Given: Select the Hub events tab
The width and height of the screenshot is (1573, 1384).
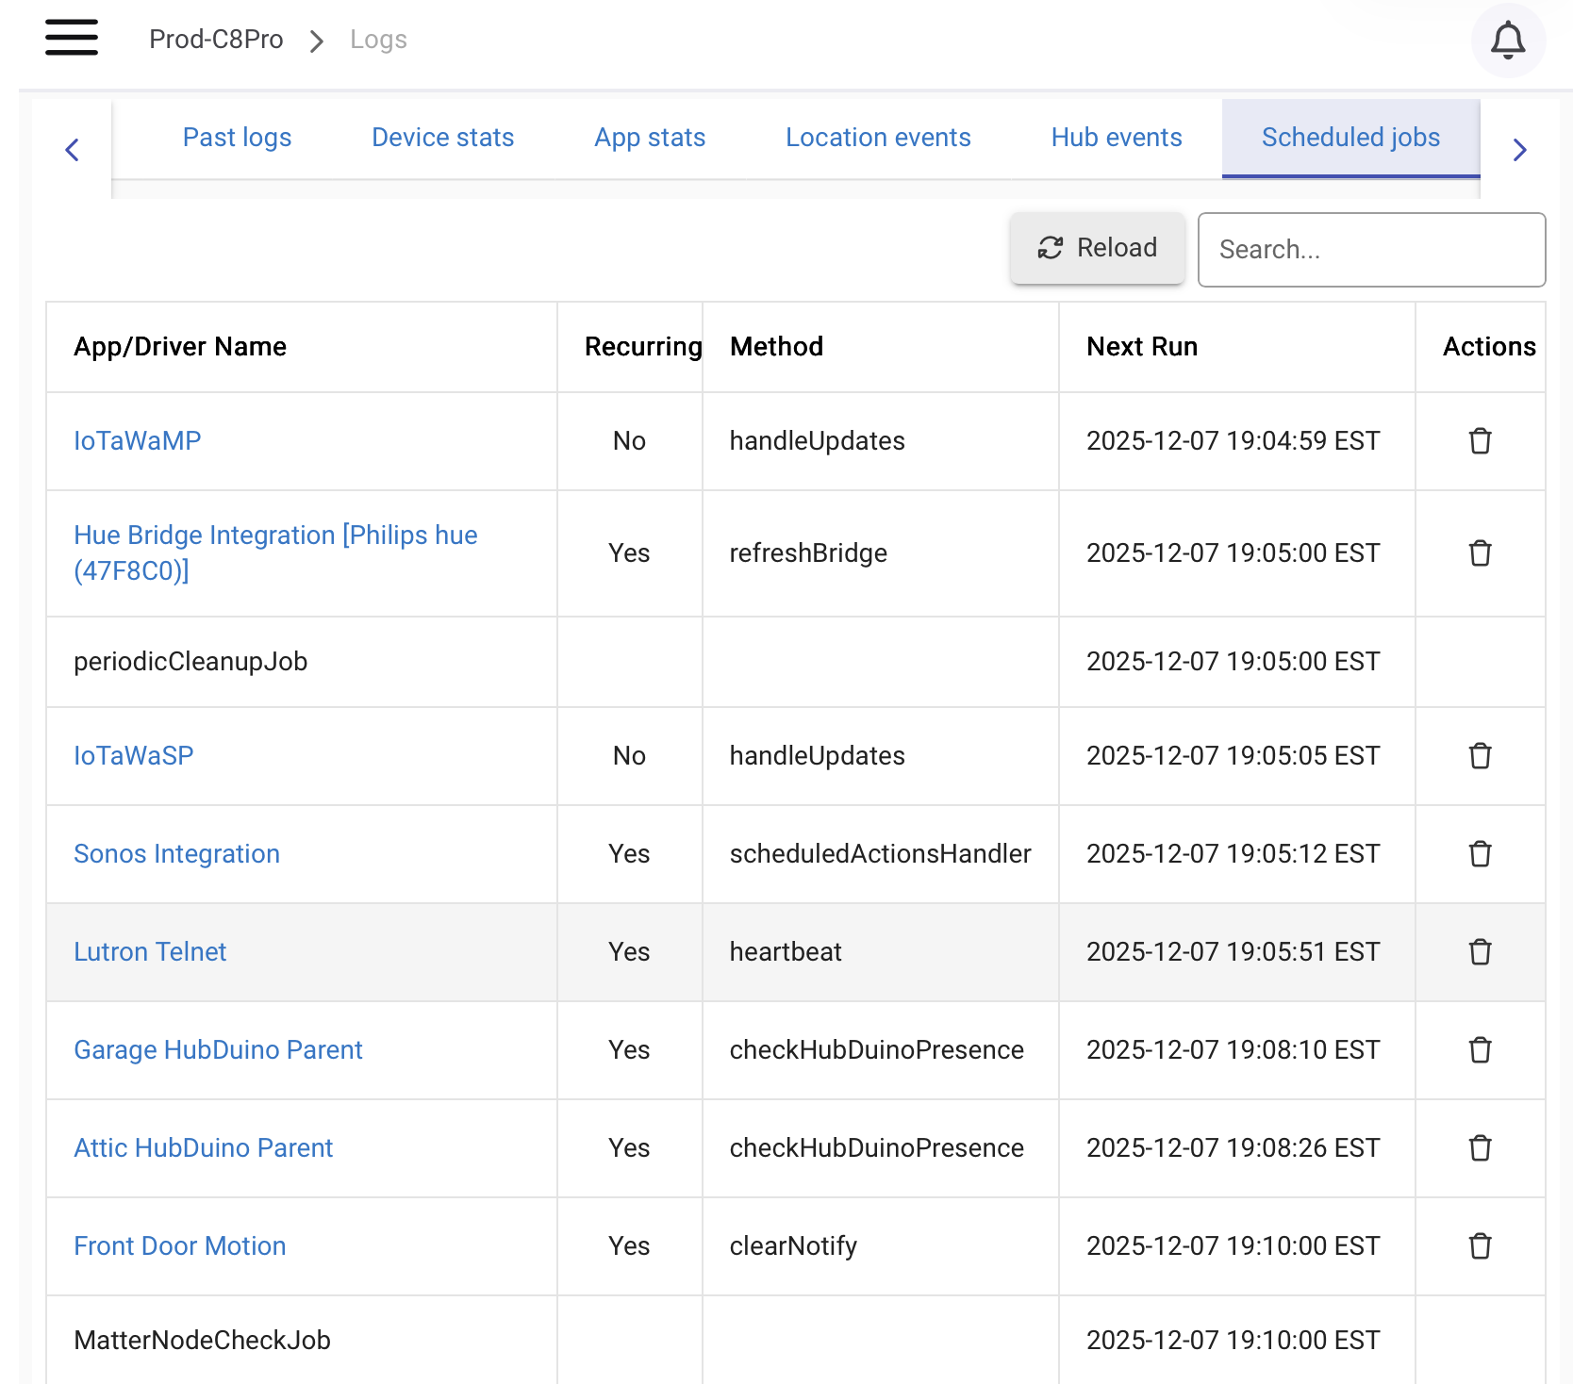Looking at the screenshot, I should coord(1116,138).
